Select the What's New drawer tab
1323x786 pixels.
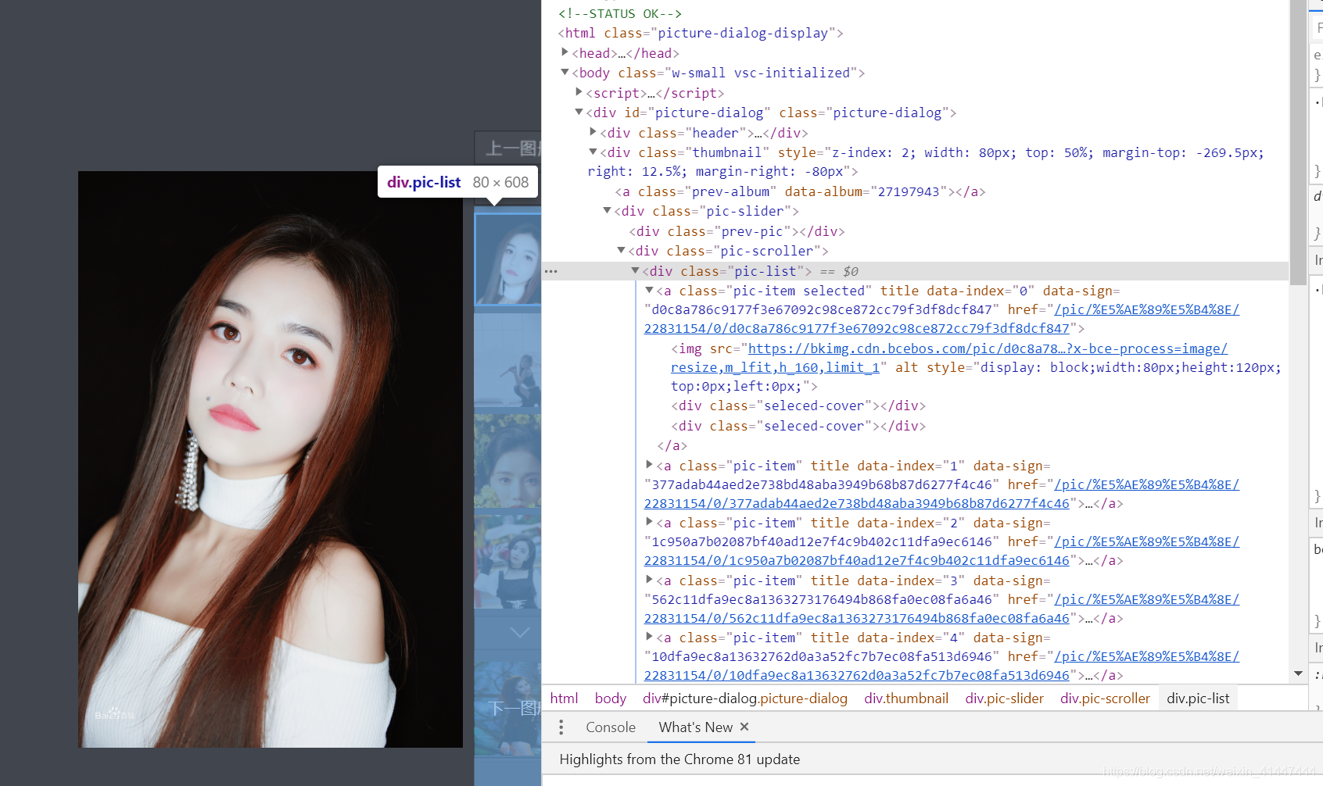(x=695, y=727)
